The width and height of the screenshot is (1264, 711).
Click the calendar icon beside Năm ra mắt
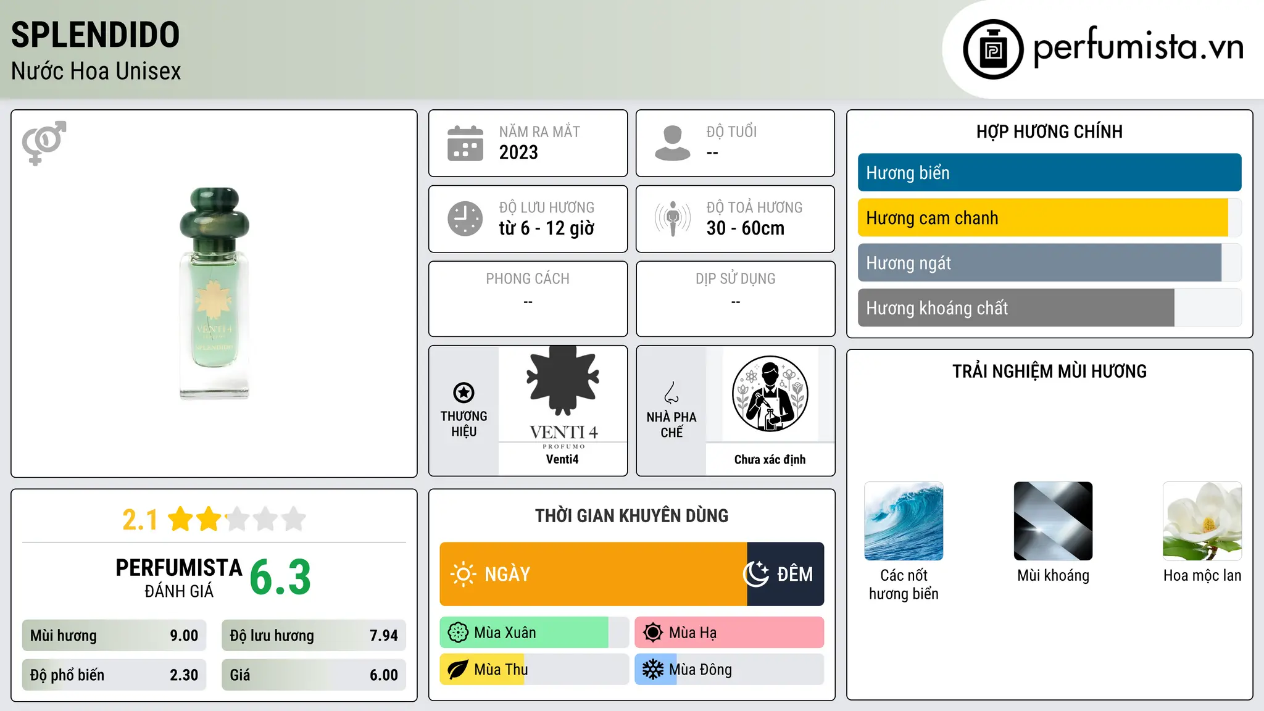465,143
